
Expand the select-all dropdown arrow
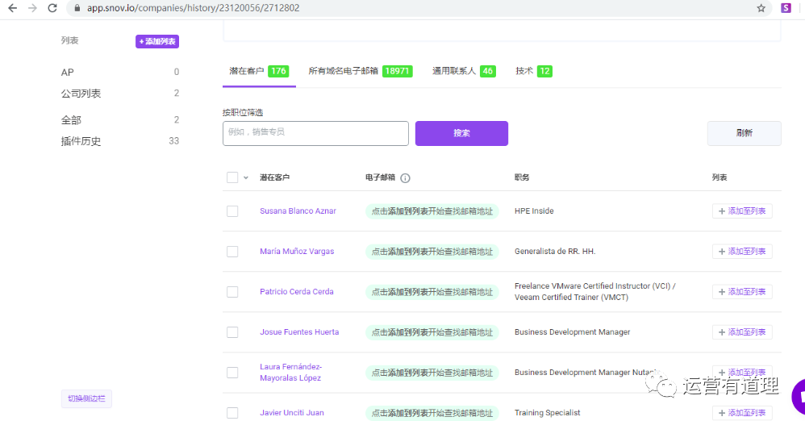tap(246, 178)
